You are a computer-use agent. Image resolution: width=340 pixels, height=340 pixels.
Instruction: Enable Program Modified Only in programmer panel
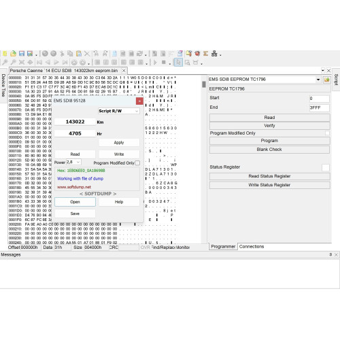pyautogui.click(x=327, y=133)
